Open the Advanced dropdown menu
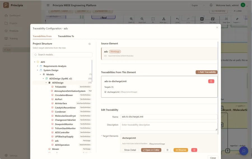 click(103, 11)
